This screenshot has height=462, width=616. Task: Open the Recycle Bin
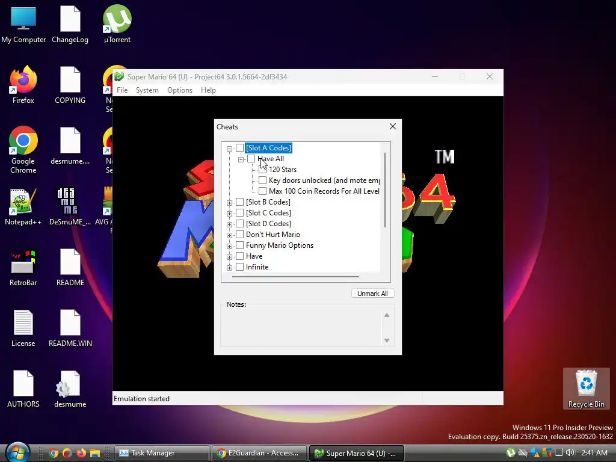pos(586,389)
